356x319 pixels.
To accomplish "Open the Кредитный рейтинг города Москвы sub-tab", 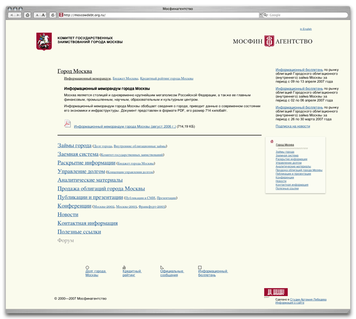I will click(x=167, y=78).
